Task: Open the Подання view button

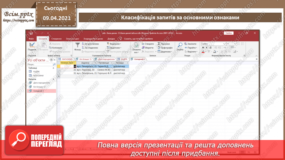Action: coord(32,48)
